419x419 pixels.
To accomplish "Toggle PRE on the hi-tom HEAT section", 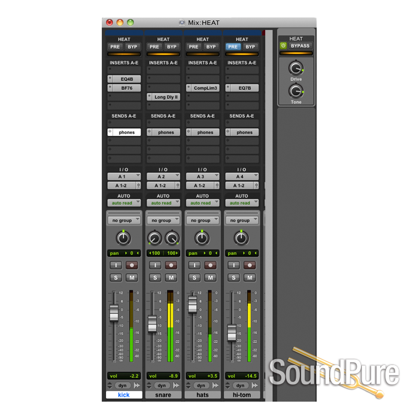I will pyautogui.click(x=233, y=47).
